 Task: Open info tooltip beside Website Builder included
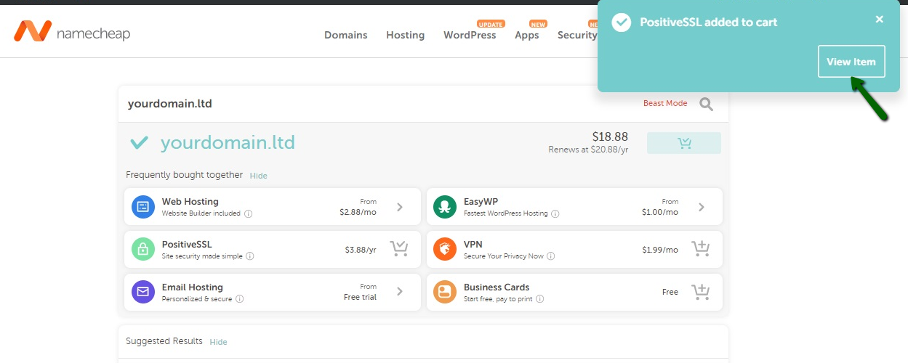[249, 214]
